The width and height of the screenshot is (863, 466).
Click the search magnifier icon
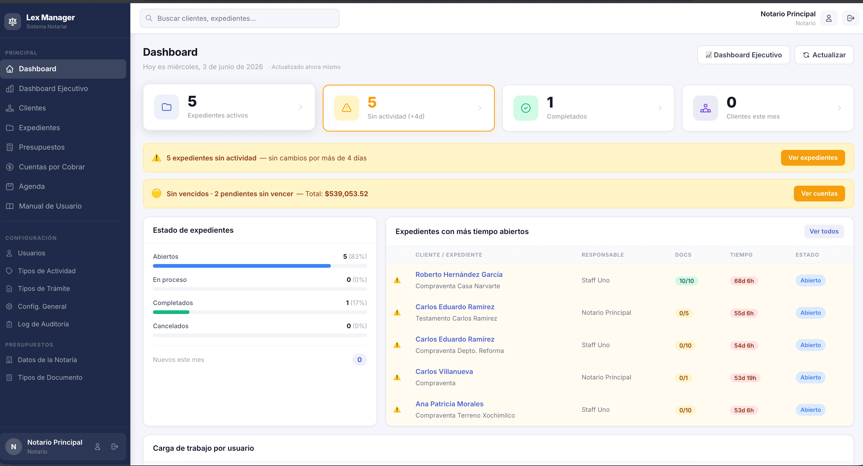pos(149,18)
